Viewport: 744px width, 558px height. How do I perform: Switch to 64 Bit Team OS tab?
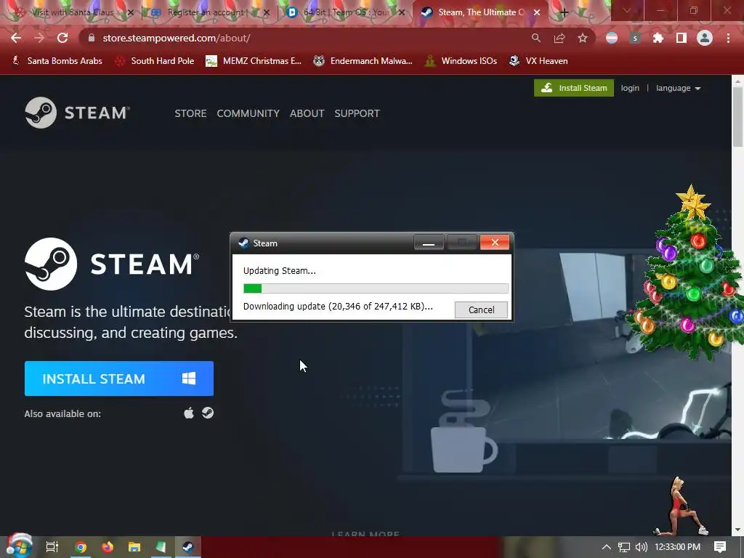(345, 12)
